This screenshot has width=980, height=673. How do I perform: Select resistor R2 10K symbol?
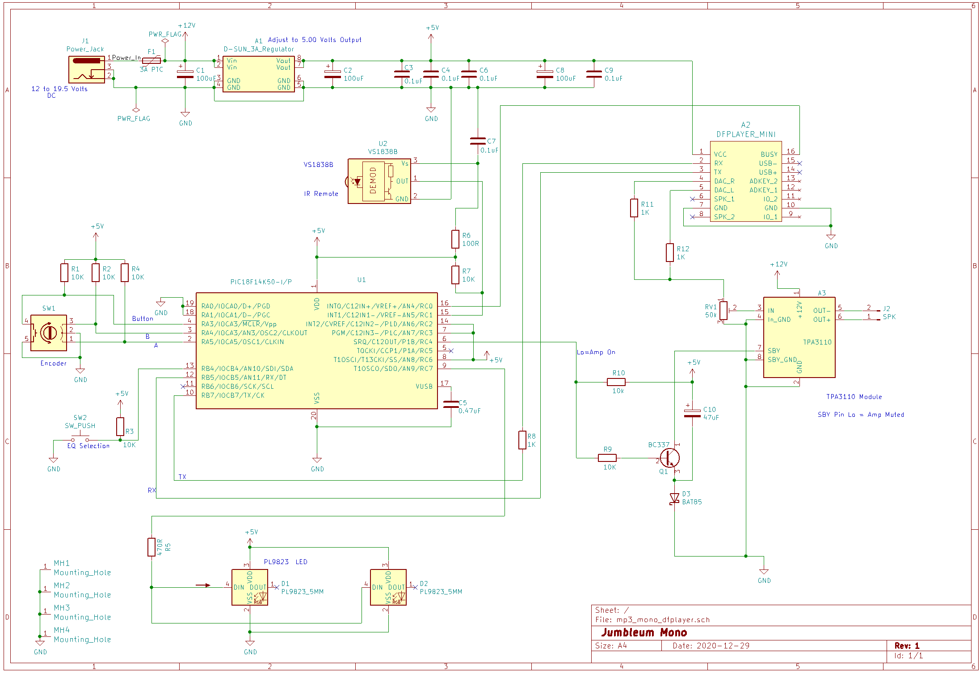[96, 273]
